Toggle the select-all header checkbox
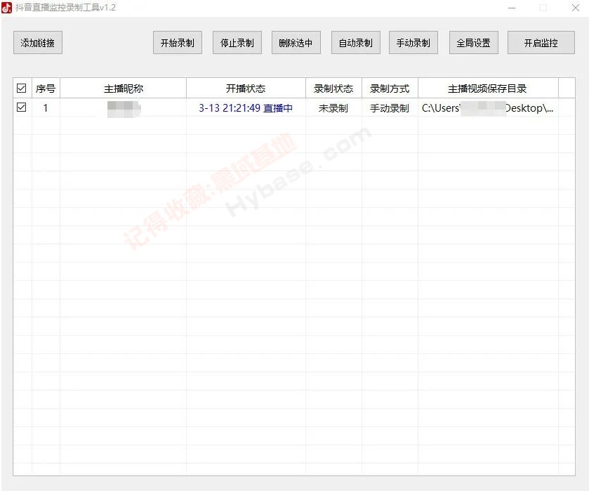589x491 pixels. coord(21,89)
